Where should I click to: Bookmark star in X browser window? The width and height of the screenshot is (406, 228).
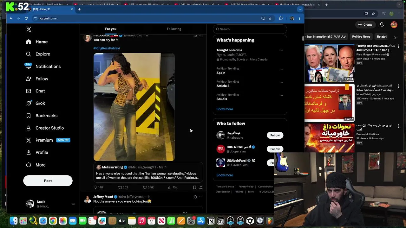pyautogui.click(x=270, y=18)
